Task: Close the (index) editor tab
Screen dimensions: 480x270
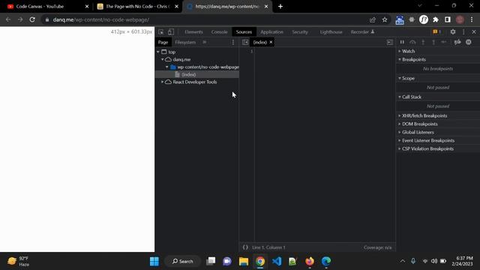Action: 271,42
